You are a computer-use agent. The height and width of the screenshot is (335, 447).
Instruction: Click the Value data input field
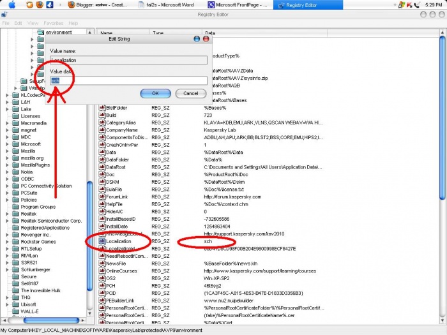click(128, 80)
